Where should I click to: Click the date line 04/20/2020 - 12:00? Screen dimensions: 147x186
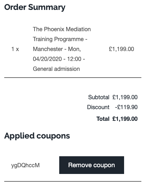coord(59,59)
